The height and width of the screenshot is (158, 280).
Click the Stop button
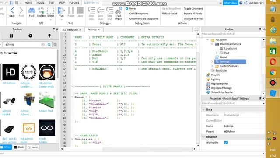[80, 11]
